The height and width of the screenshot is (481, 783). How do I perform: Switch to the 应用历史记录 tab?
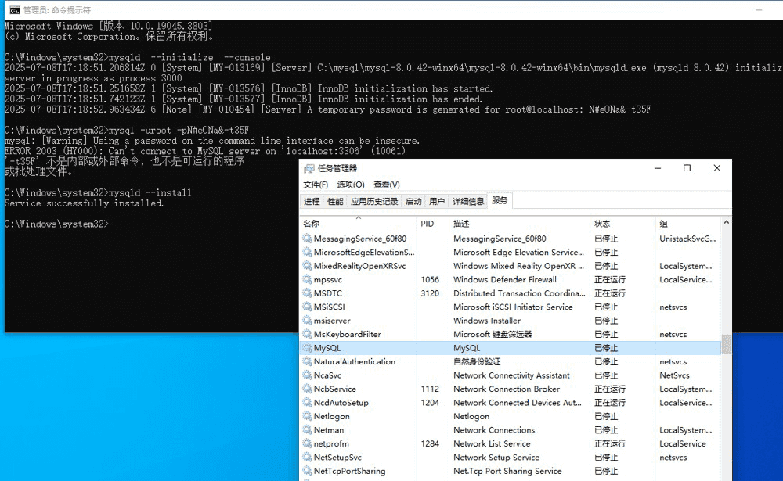[374, 201]
